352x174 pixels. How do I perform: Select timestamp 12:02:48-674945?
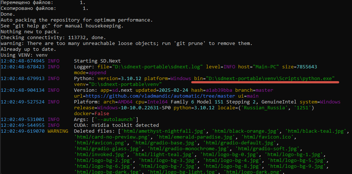[22, 61]
